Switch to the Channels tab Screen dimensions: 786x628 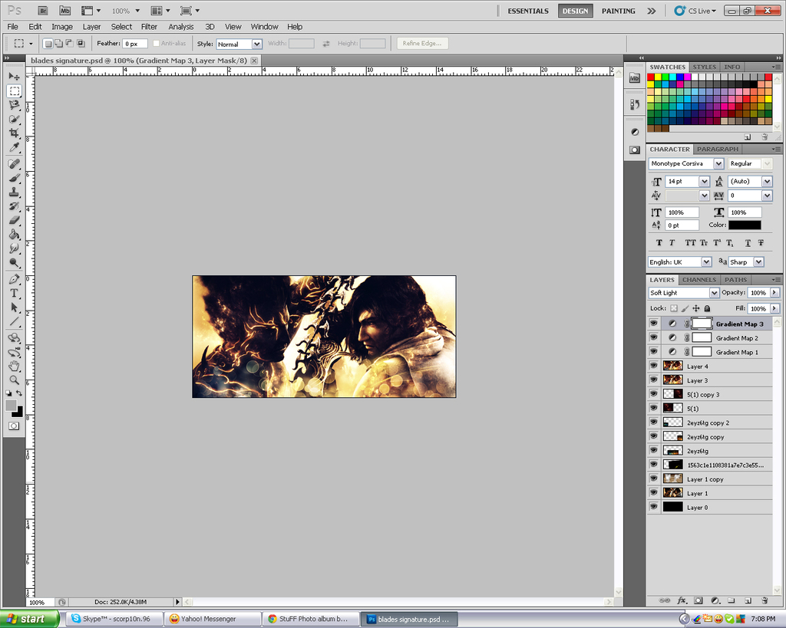click(x=699, y=280)
